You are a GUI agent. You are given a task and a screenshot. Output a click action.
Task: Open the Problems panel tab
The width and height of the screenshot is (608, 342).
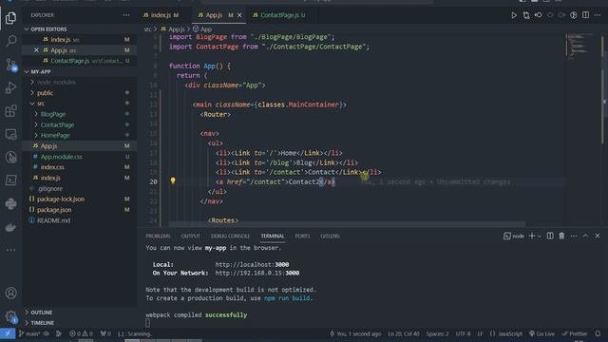tap(158, 236)
